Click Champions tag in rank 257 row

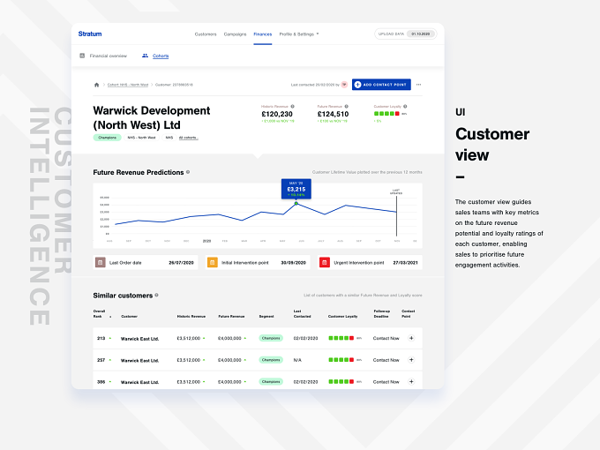pos(271,360)
